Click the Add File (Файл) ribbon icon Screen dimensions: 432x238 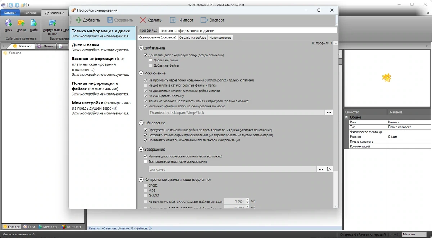pos(34,24)
